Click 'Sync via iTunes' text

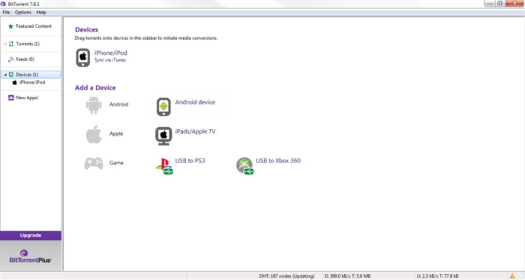pyautogui.click(x=110, y=60)
